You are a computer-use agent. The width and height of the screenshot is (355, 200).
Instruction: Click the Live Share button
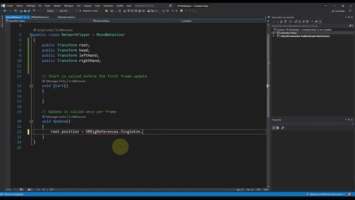coord(338,11)
